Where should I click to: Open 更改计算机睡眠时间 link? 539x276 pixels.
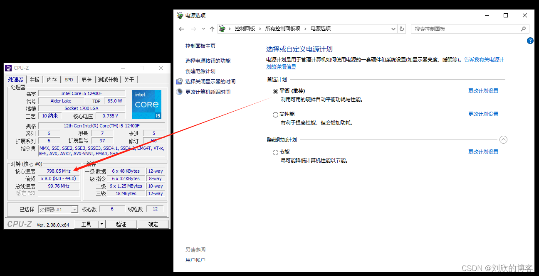(x=208, y=92)
